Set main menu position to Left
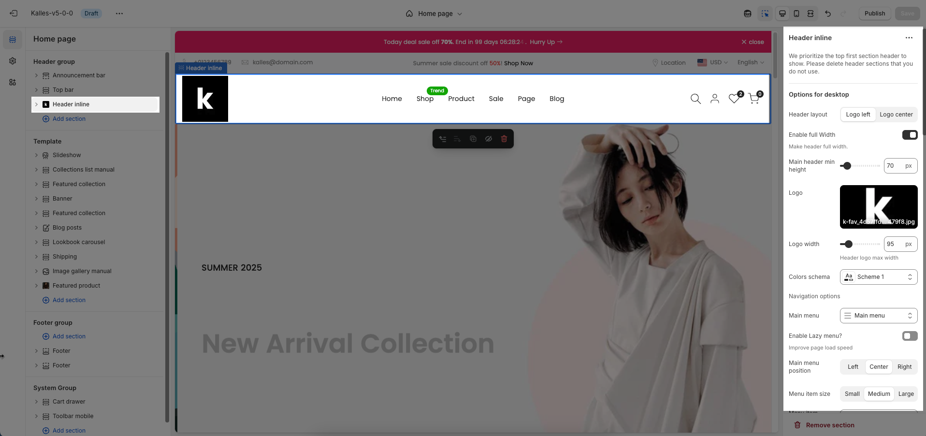This screenshot has width=926, height=436. coord(853,367)
